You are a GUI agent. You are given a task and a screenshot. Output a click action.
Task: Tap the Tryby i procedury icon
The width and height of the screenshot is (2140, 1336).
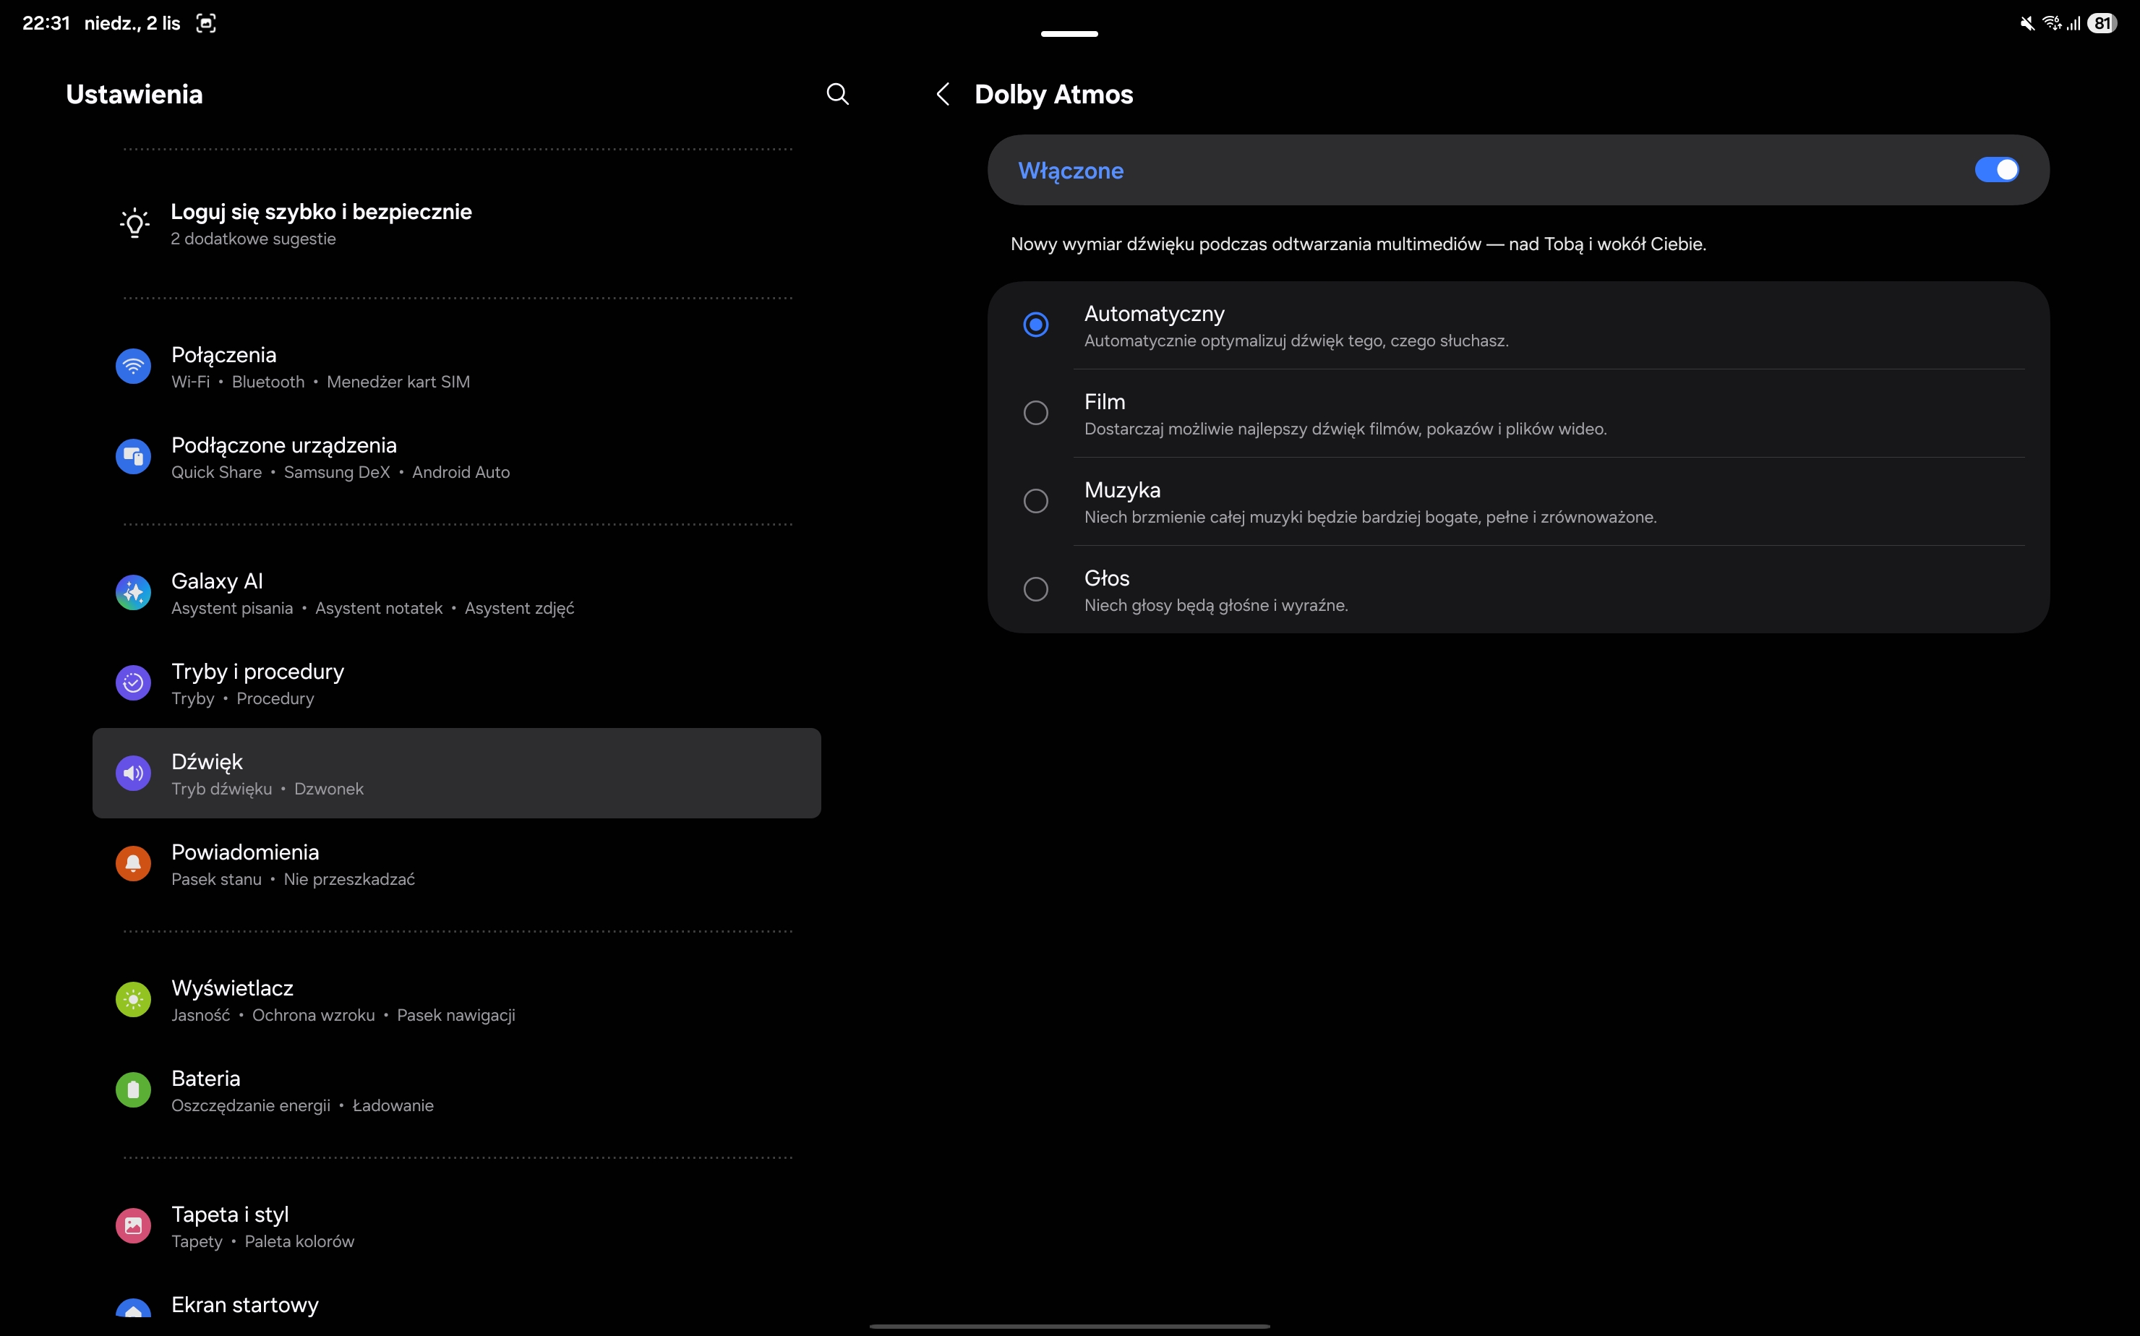(x=134, y=683)
